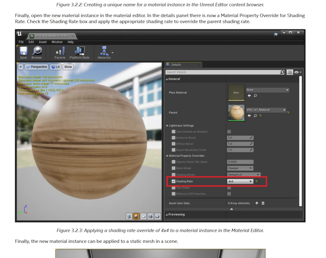This screenshot has height=258, width=326.
Task: Click the trash icon for Asset User Data
Action: point(263,203)
